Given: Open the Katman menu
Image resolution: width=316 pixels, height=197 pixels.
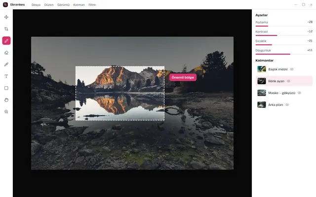Looking at the screenshot, I should [79, 4].
